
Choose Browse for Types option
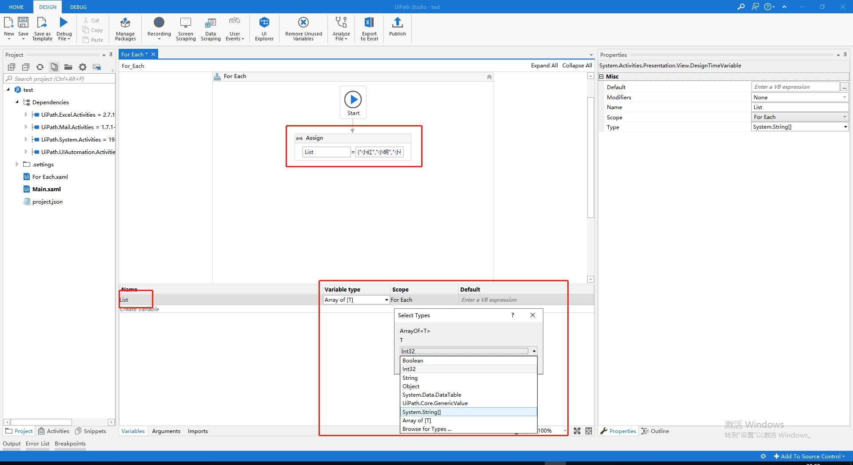[x=469, y=429]
